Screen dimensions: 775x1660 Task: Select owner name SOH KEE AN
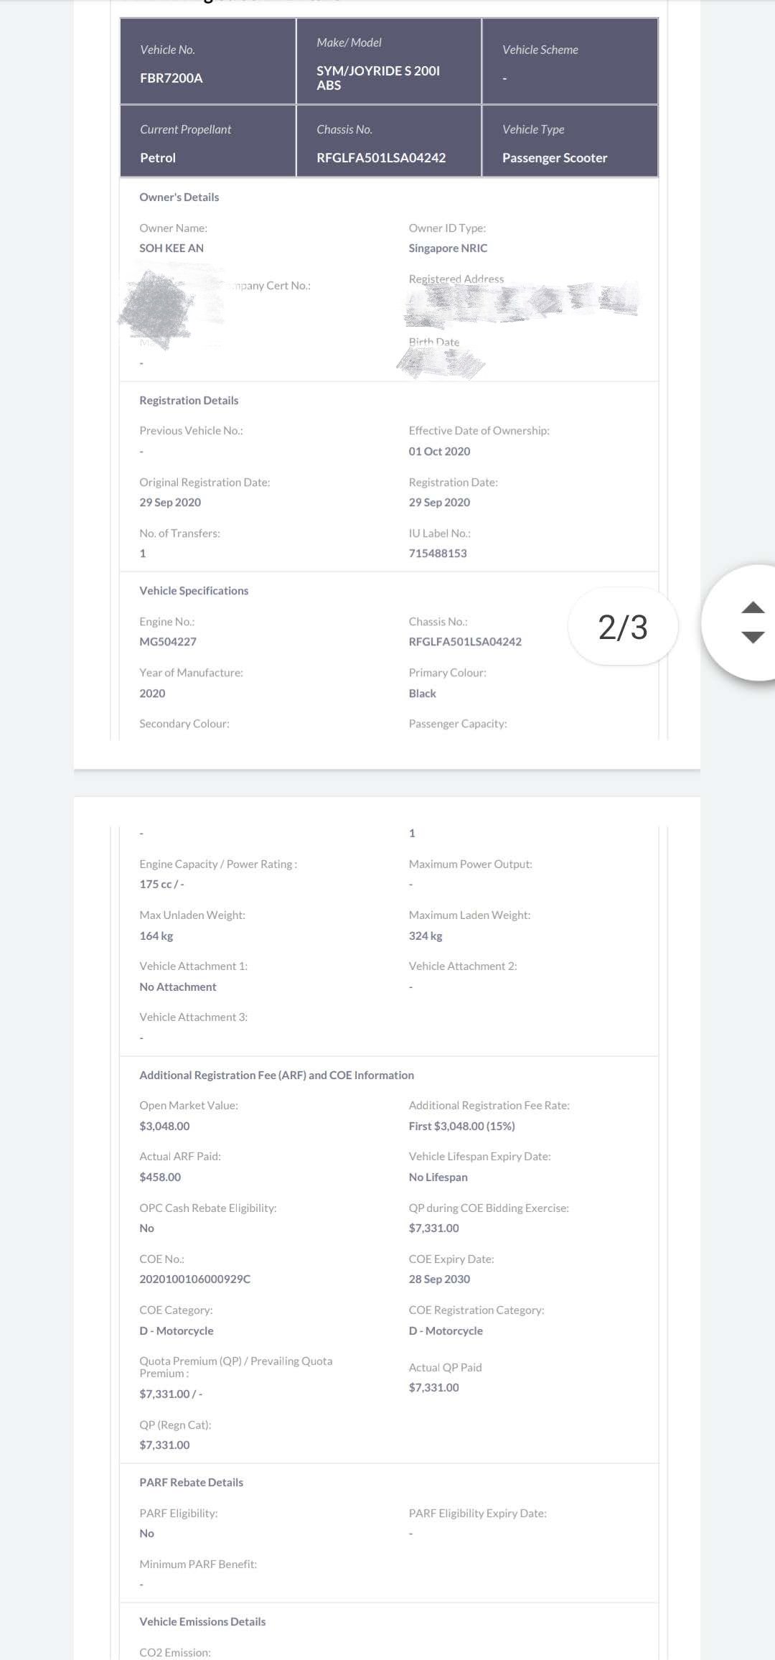[x=172, y=248]
